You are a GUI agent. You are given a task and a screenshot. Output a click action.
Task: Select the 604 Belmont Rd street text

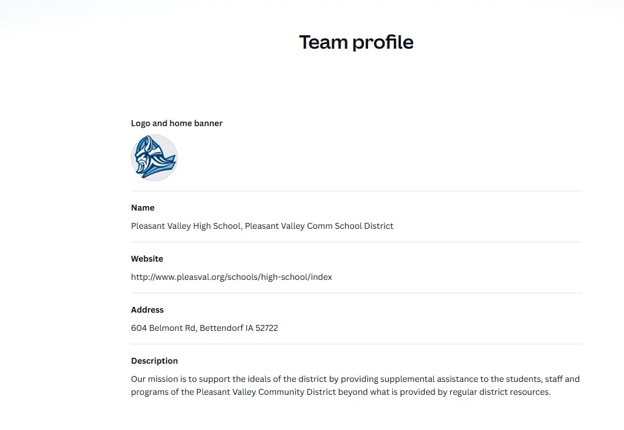tap(164, 328)
